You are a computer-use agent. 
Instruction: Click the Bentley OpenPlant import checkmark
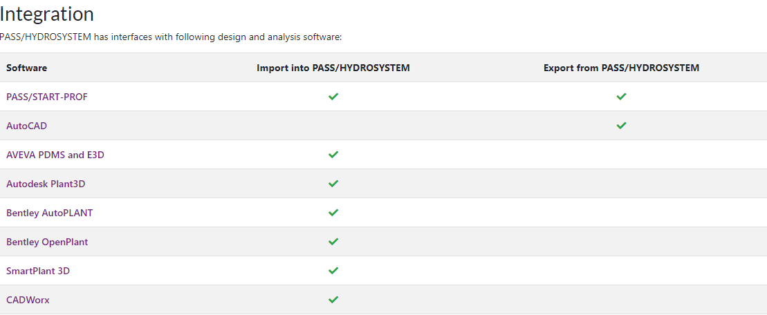333,242
